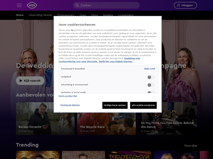Click the search magnifier icon

(x=77, y=5)
